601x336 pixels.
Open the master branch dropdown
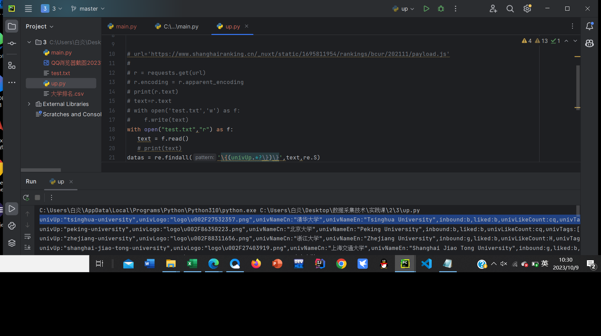[88, 9]
